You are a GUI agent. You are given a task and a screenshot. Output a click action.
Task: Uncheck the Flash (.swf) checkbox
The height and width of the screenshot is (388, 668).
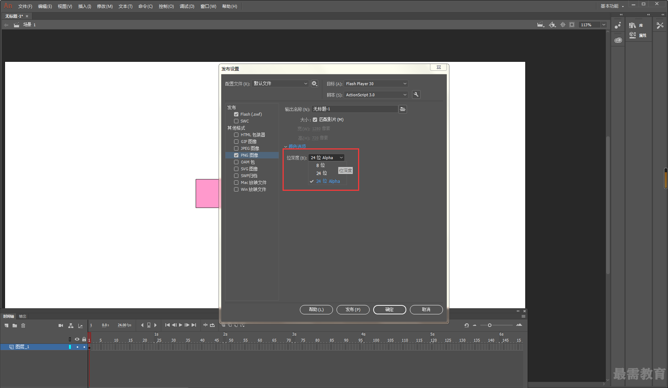[236, 114]
